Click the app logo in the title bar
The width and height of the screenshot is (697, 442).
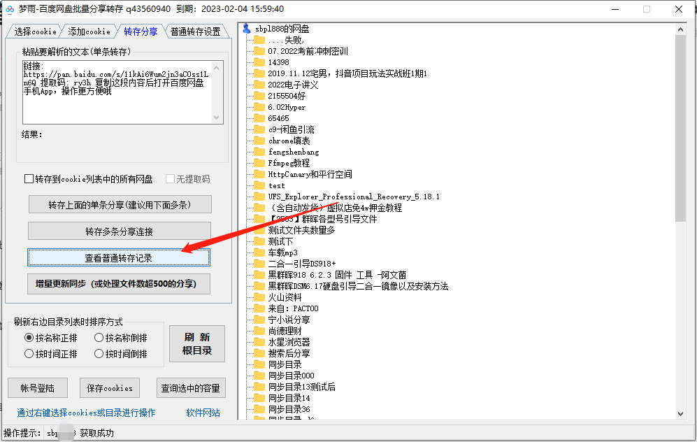(10, 9)
